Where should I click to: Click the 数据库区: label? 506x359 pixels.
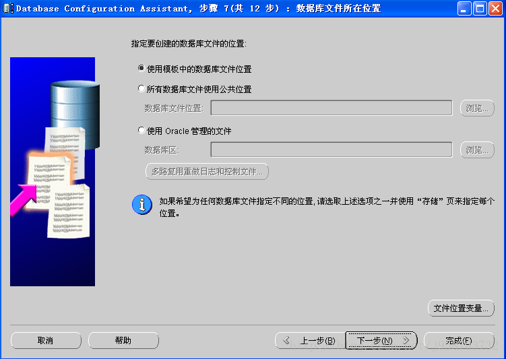(x=162, y=150)
